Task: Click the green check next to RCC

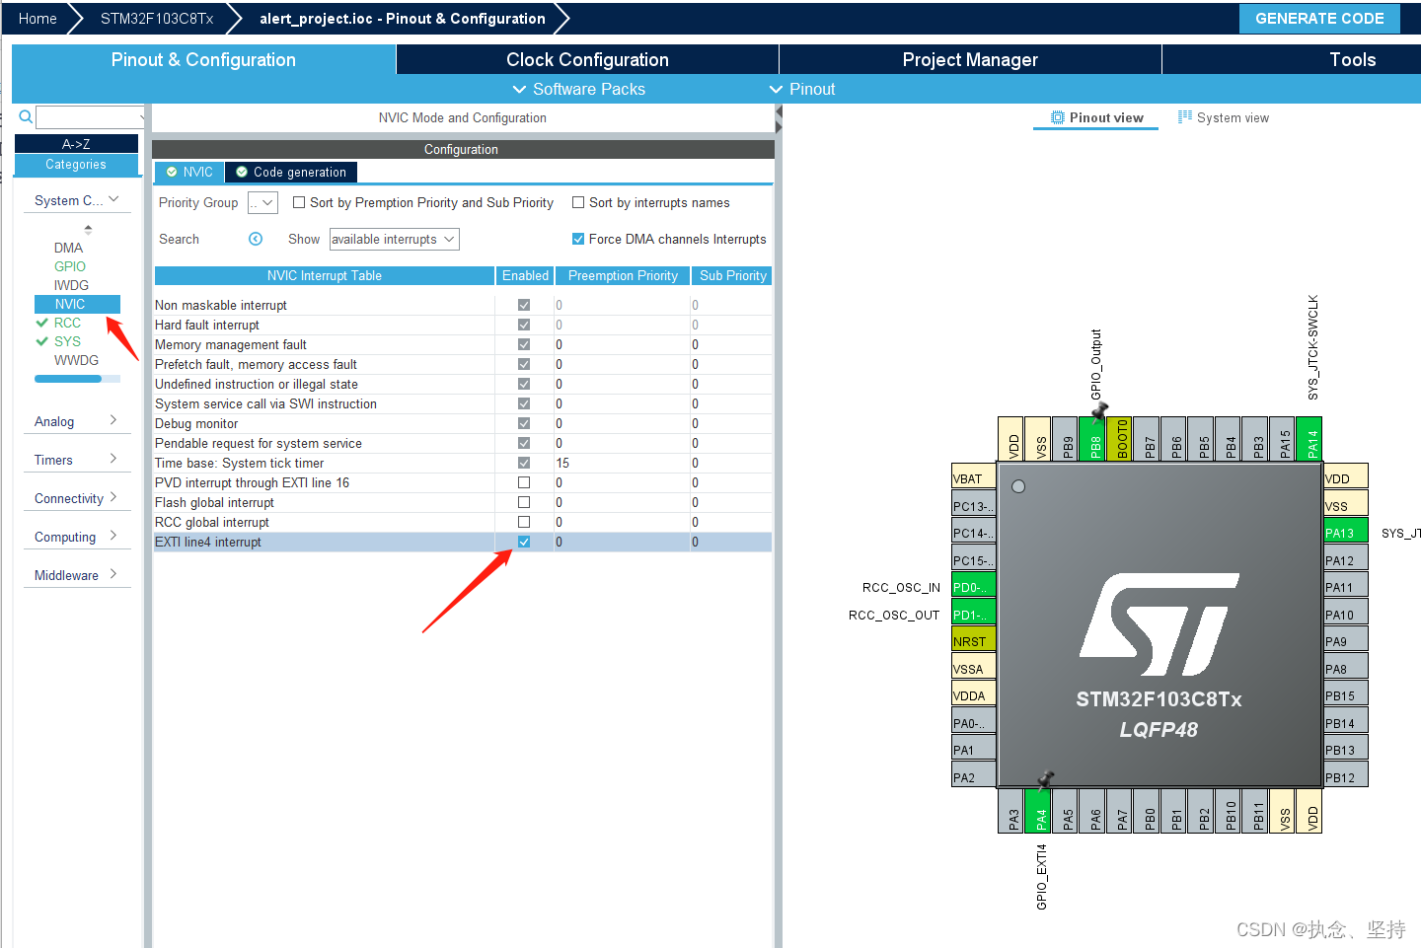Action: [41, 323]
